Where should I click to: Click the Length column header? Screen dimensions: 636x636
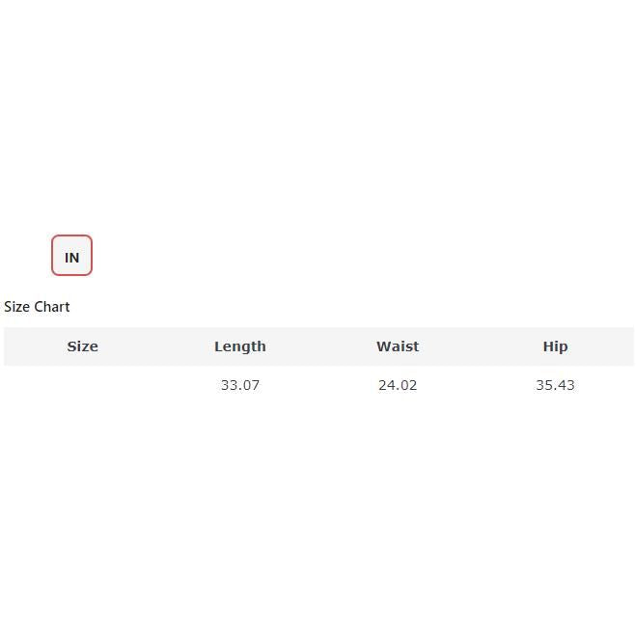[239, 346]
